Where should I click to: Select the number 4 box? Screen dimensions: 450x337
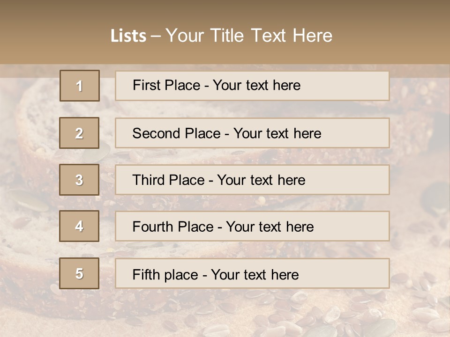point(79,226)
